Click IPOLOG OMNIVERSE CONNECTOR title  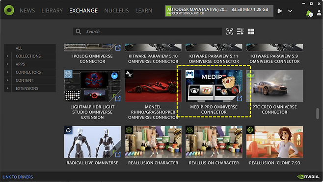click(x=92, y=59)
